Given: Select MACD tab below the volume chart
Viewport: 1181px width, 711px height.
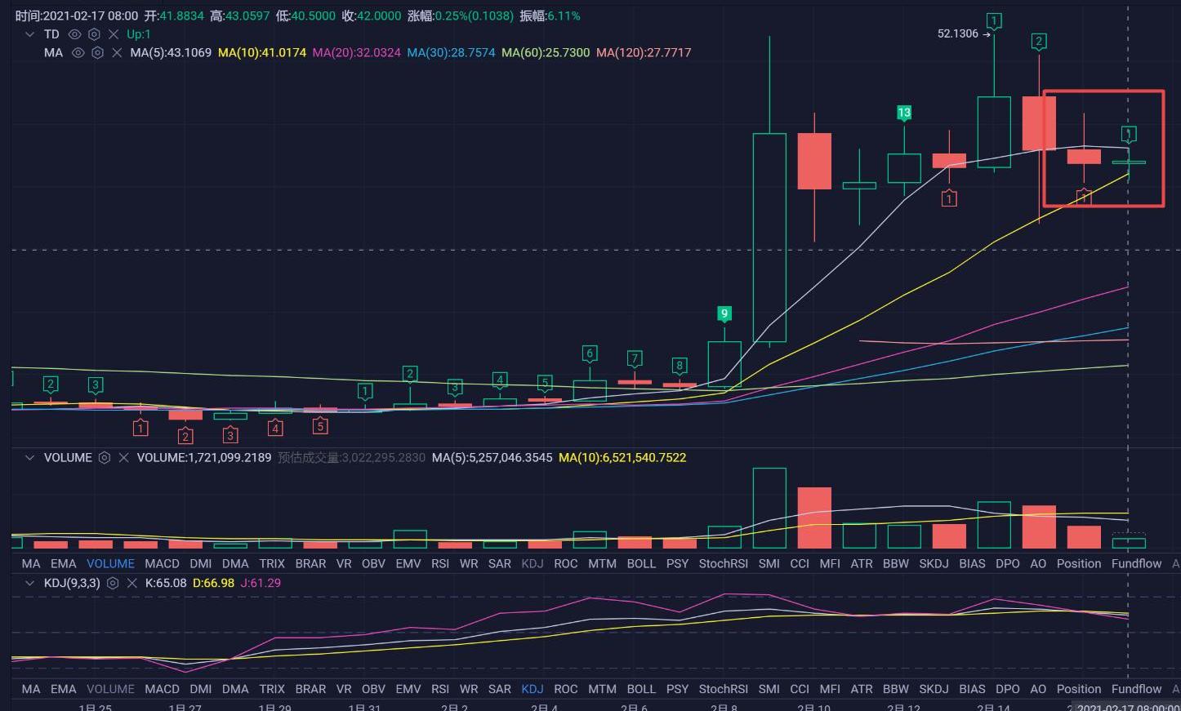Looking at the screenshot, I should 162,564.
